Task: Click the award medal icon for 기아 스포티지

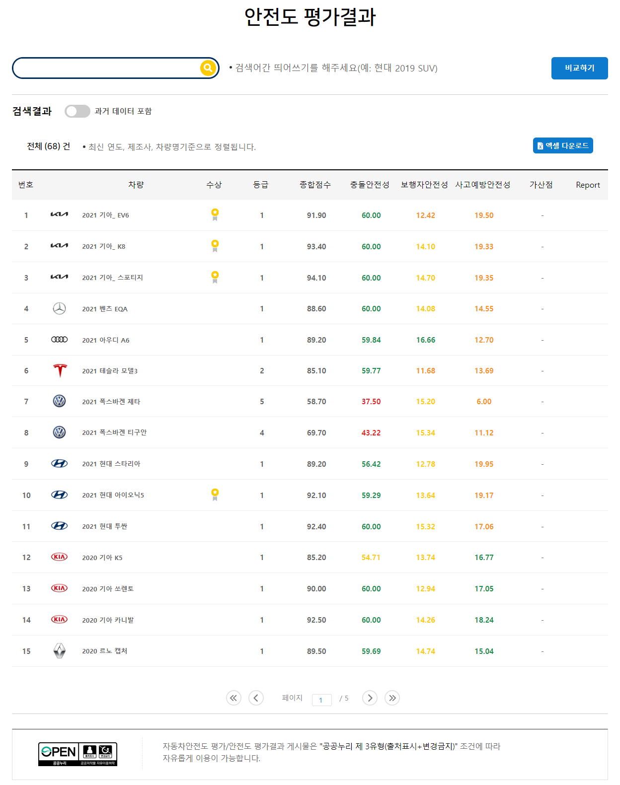Action: pos(215,277)
